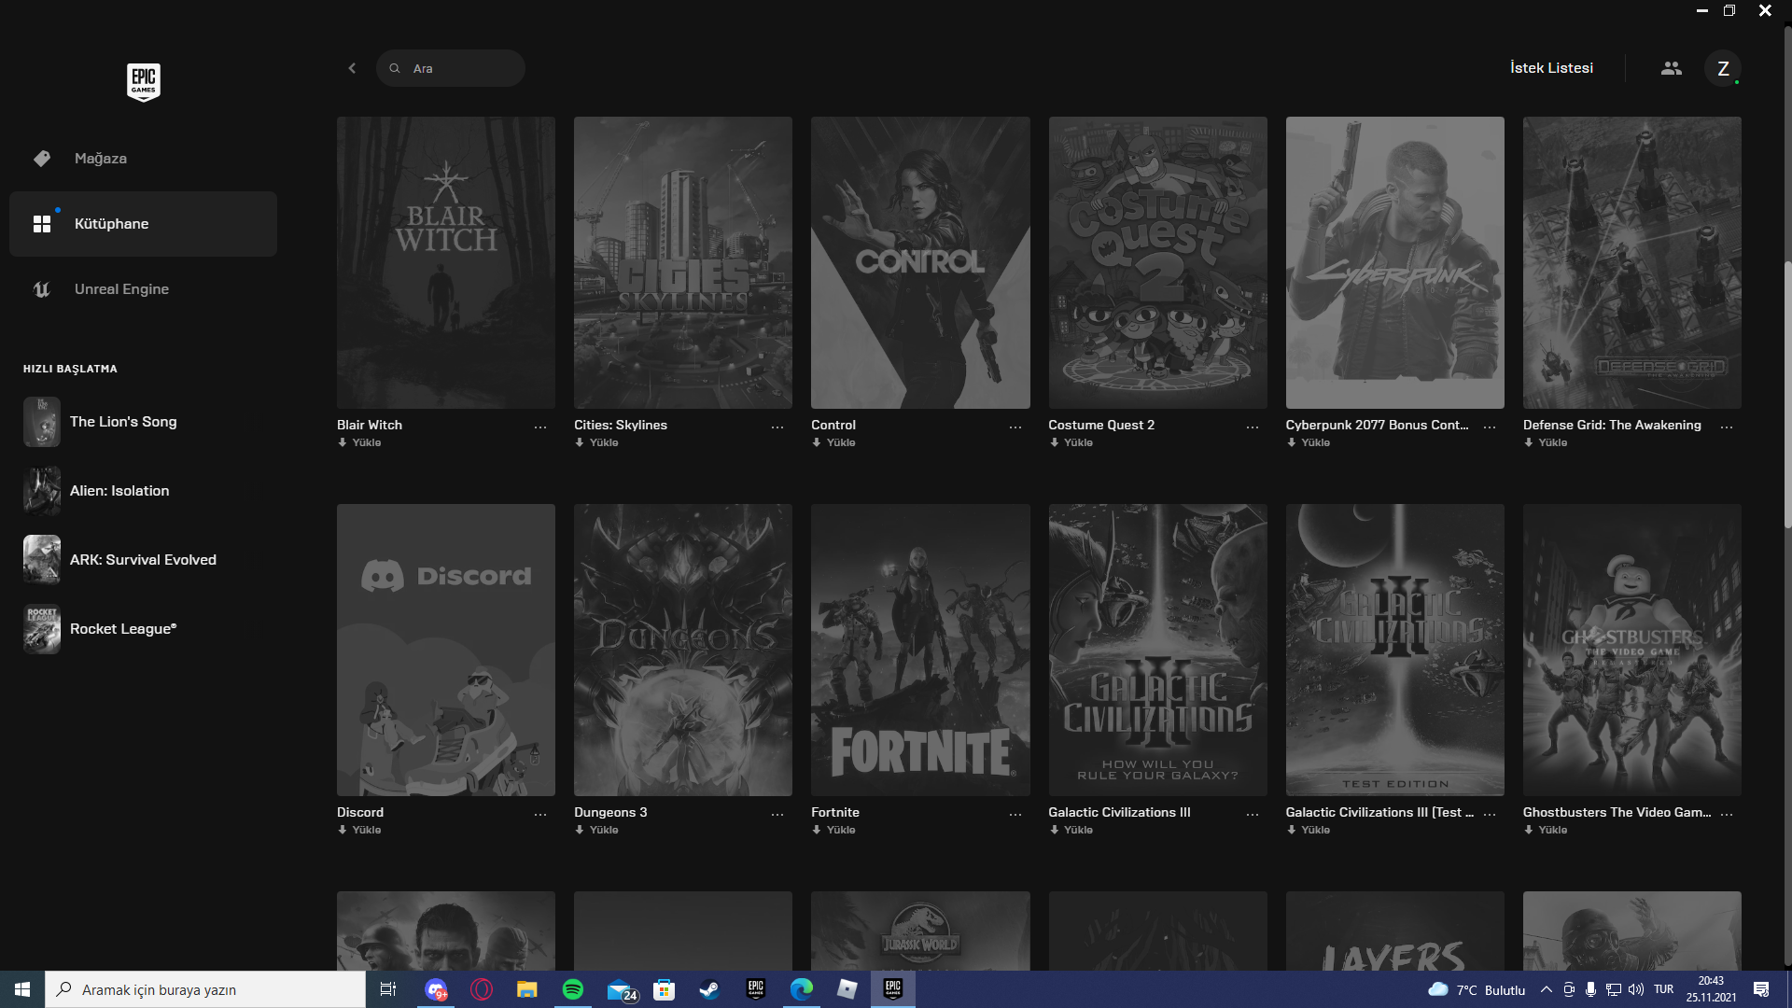1792x1008 pixels.
Task: Go back with the left arrow
Action: (x=352, y=68)
